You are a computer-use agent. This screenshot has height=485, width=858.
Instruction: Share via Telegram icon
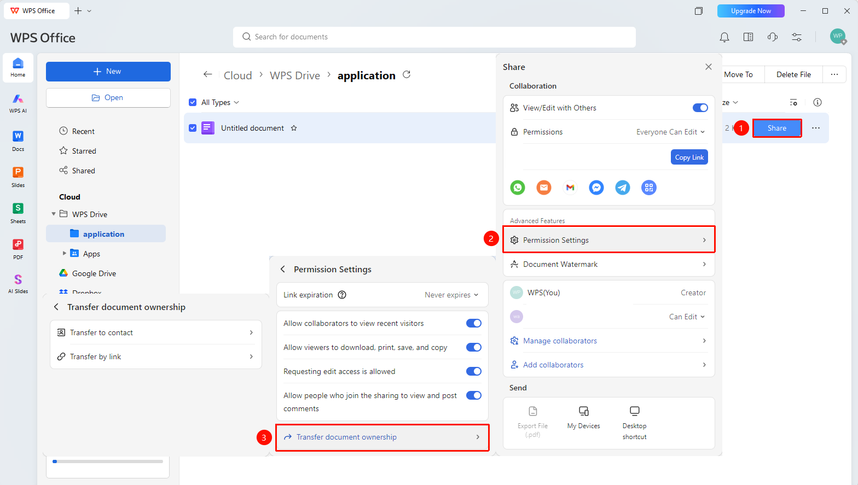(x=623, y=188)
